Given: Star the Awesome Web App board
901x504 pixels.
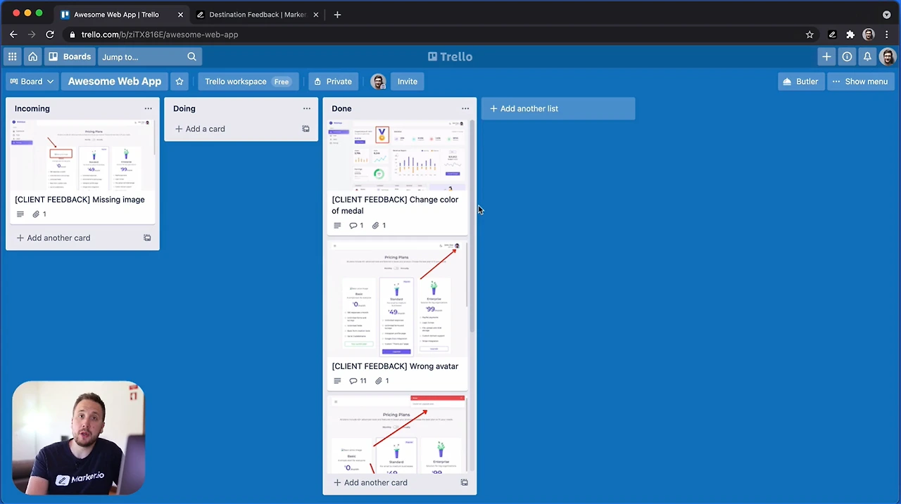Looking at the screenshot, I should [179, 82].
